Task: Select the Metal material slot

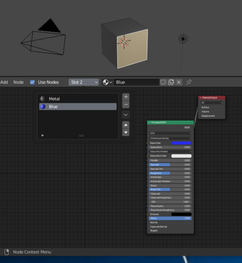Action: click(x=78, y=99)
